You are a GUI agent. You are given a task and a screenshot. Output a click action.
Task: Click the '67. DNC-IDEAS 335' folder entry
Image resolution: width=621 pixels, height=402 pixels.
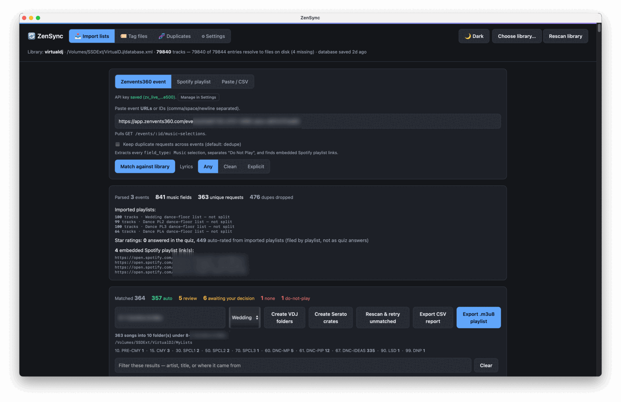click(x=355, y=351)
